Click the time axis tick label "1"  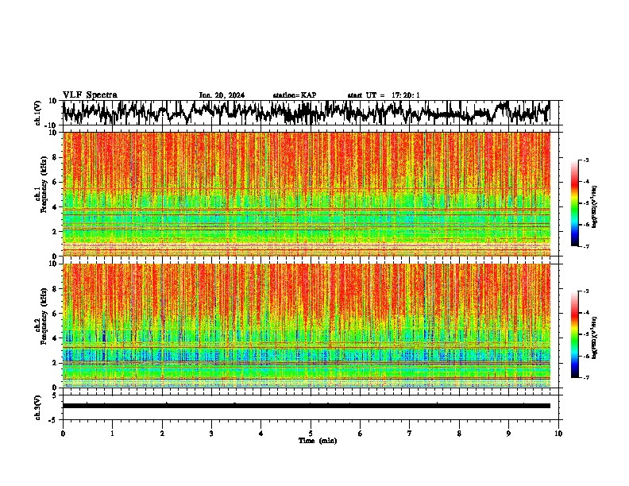coord(112,434)
